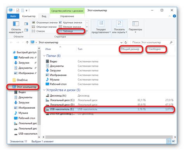Select Этот компьютер in the navigation pane

24,87
